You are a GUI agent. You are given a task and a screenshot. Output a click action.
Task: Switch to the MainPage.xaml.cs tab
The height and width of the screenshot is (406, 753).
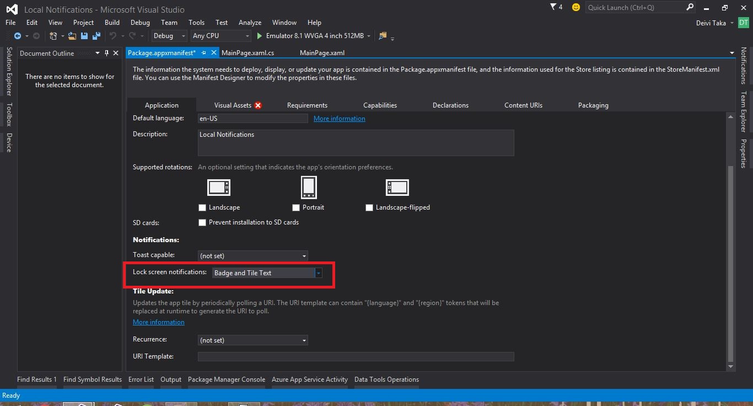[248, 53]
